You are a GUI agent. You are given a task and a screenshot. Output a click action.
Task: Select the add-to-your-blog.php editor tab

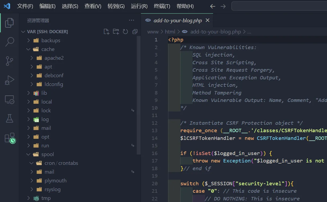coord(177,20)
